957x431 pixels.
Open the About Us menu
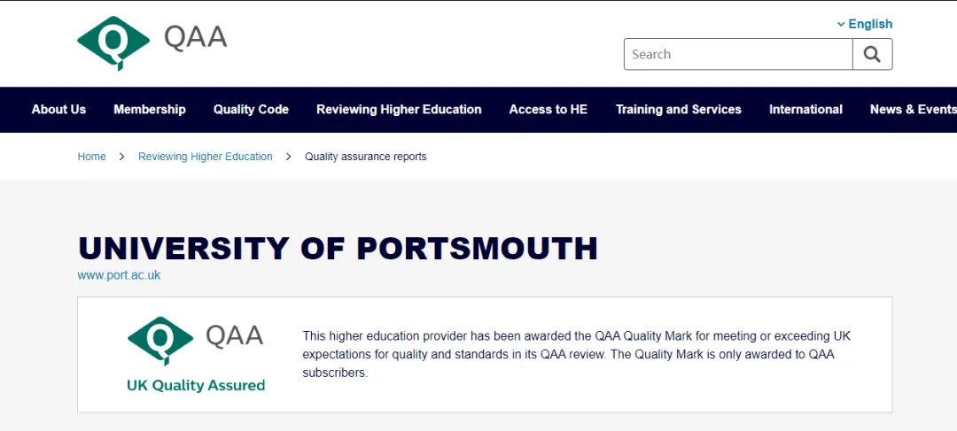(x=58, y=110)
